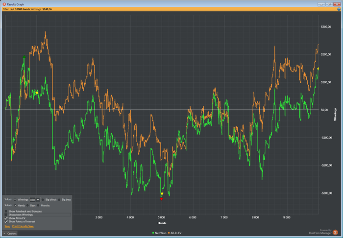
Task: Uncheck Show All-In EV
Action: (6, 218)
